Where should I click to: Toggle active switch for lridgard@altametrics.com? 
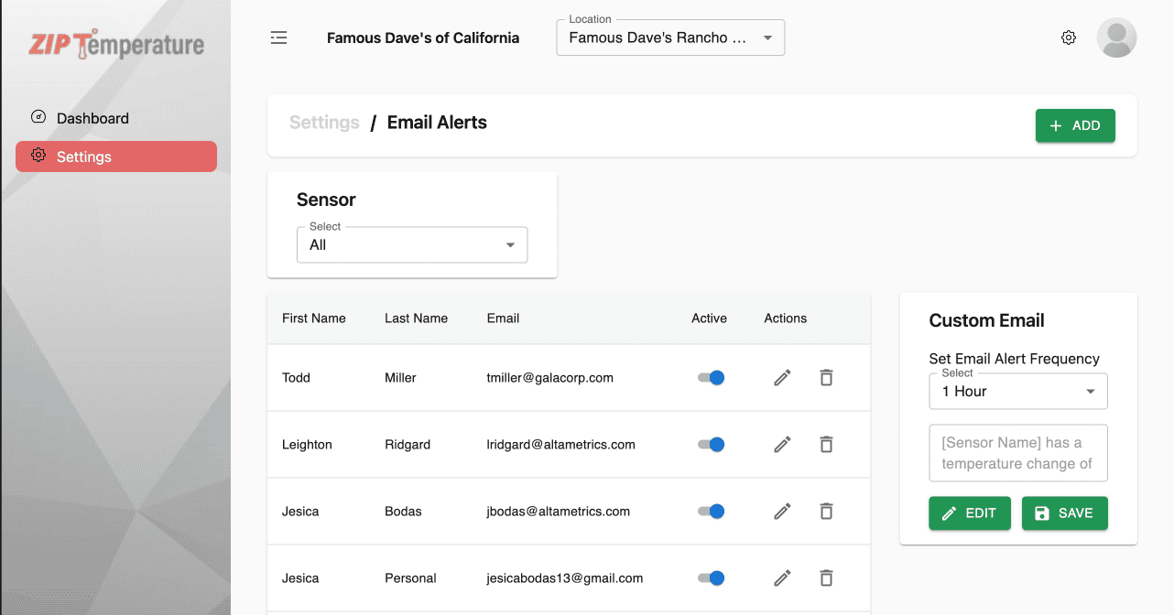[x=712, y=445]
